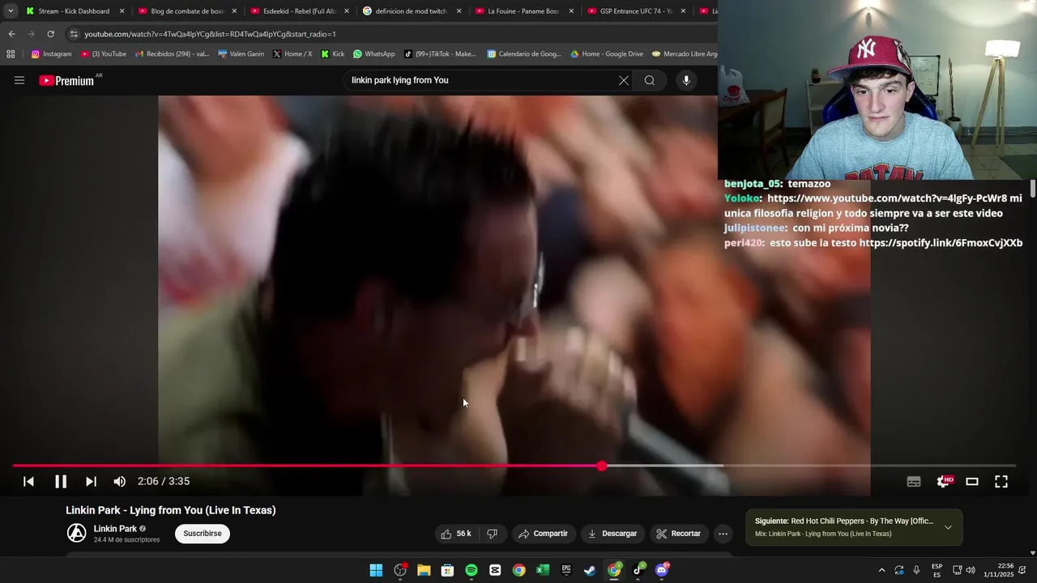Dislike the Lying from You video
The height and width of the screenshot is (583, 1037).
click(492, 534)
